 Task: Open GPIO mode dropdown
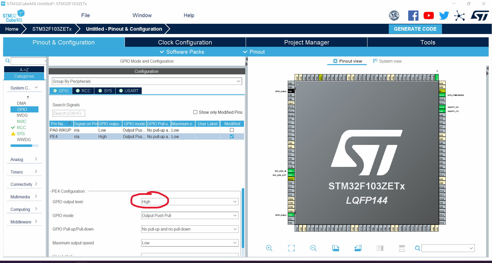tap(190, 215)
